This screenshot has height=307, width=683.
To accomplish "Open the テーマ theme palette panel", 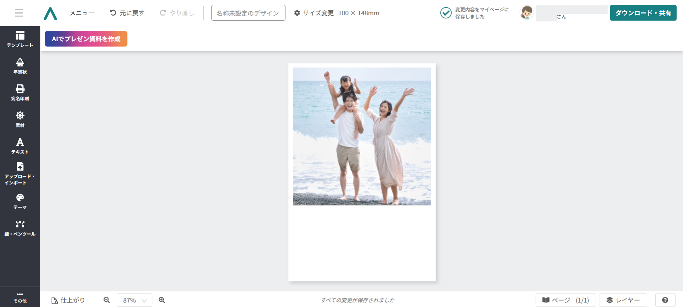I will [20, 201].
